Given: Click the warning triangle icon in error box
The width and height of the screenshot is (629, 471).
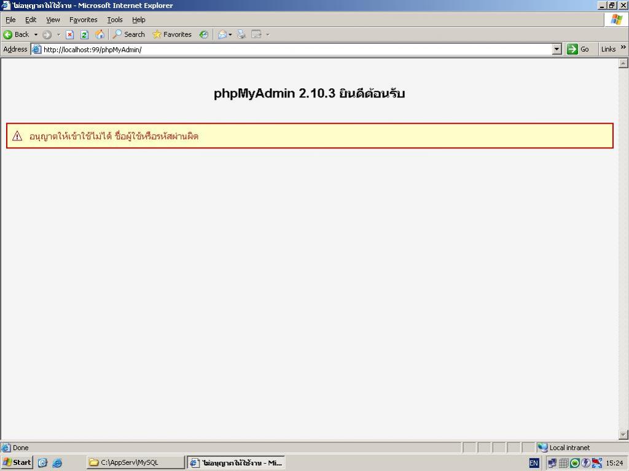Looking at the screenshot, I should (17, 136).
